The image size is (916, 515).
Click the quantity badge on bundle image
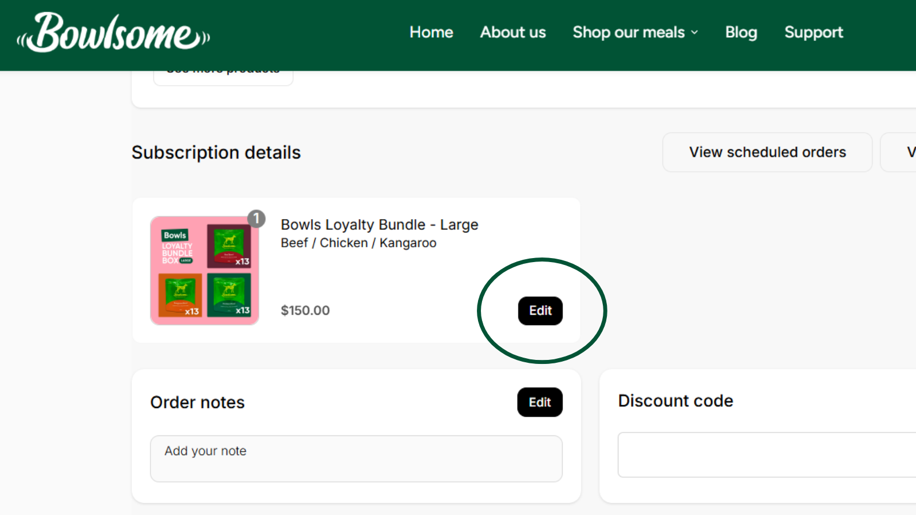[x=256, y=219]
